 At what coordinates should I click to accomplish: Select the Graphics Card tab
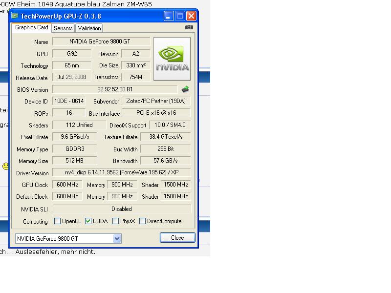(x=32, y=27)
